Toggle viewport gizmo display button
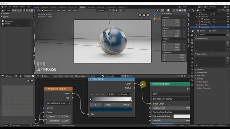 162,10
